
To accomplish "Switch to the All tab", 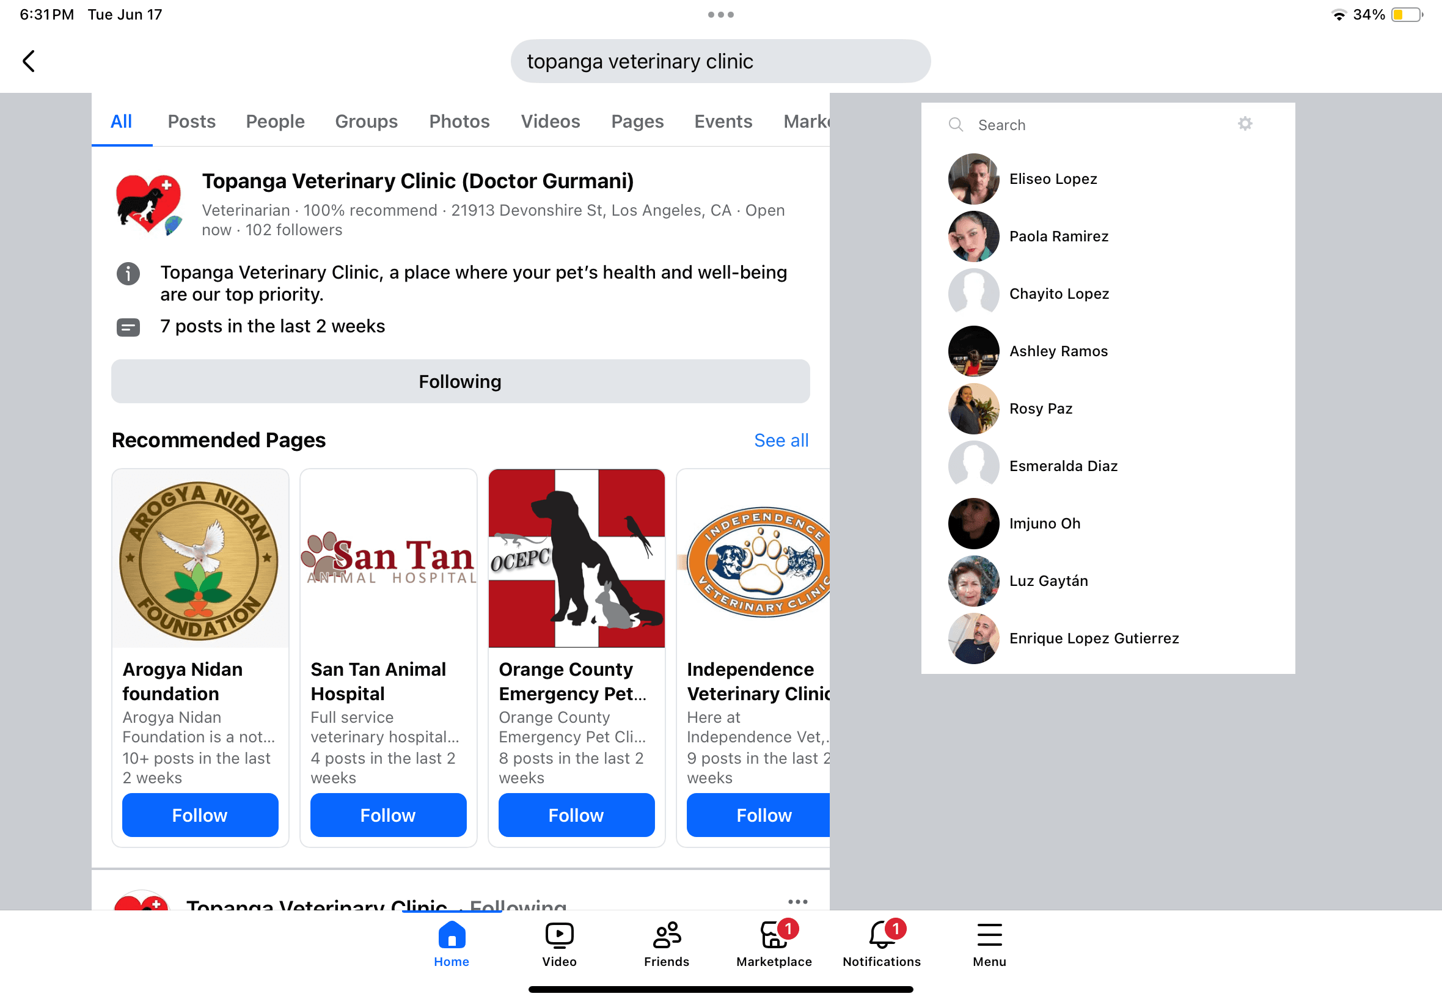I will [x=121, y=121].
